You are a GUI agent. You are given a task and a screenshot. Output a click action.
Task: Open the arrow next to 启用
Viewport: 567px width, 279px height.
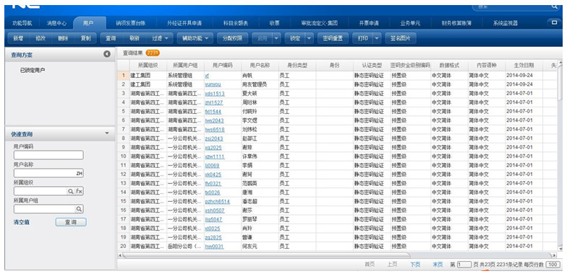tap(276, 38)
